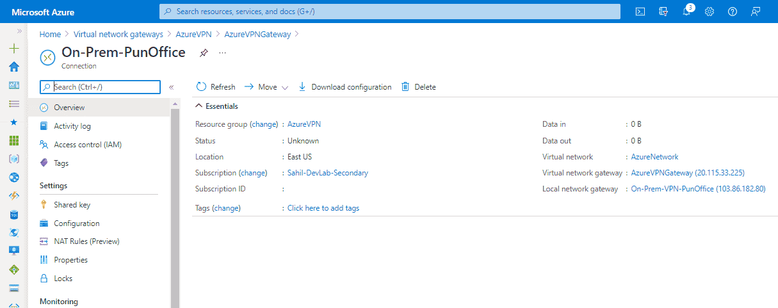The image size is (778, 308).
Task: Open the Feedback icon in the top bar
Action: click(x=756, y=12)
